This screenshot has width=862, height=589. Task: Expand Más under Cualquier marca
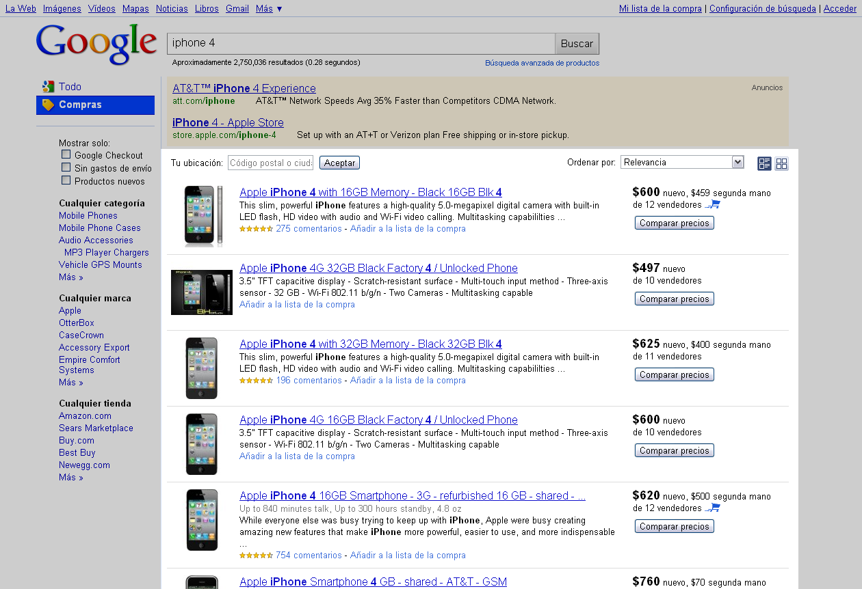coord(71,382)
